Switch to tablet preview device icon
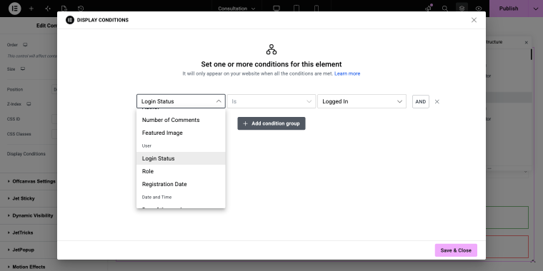 click(296, 9)
